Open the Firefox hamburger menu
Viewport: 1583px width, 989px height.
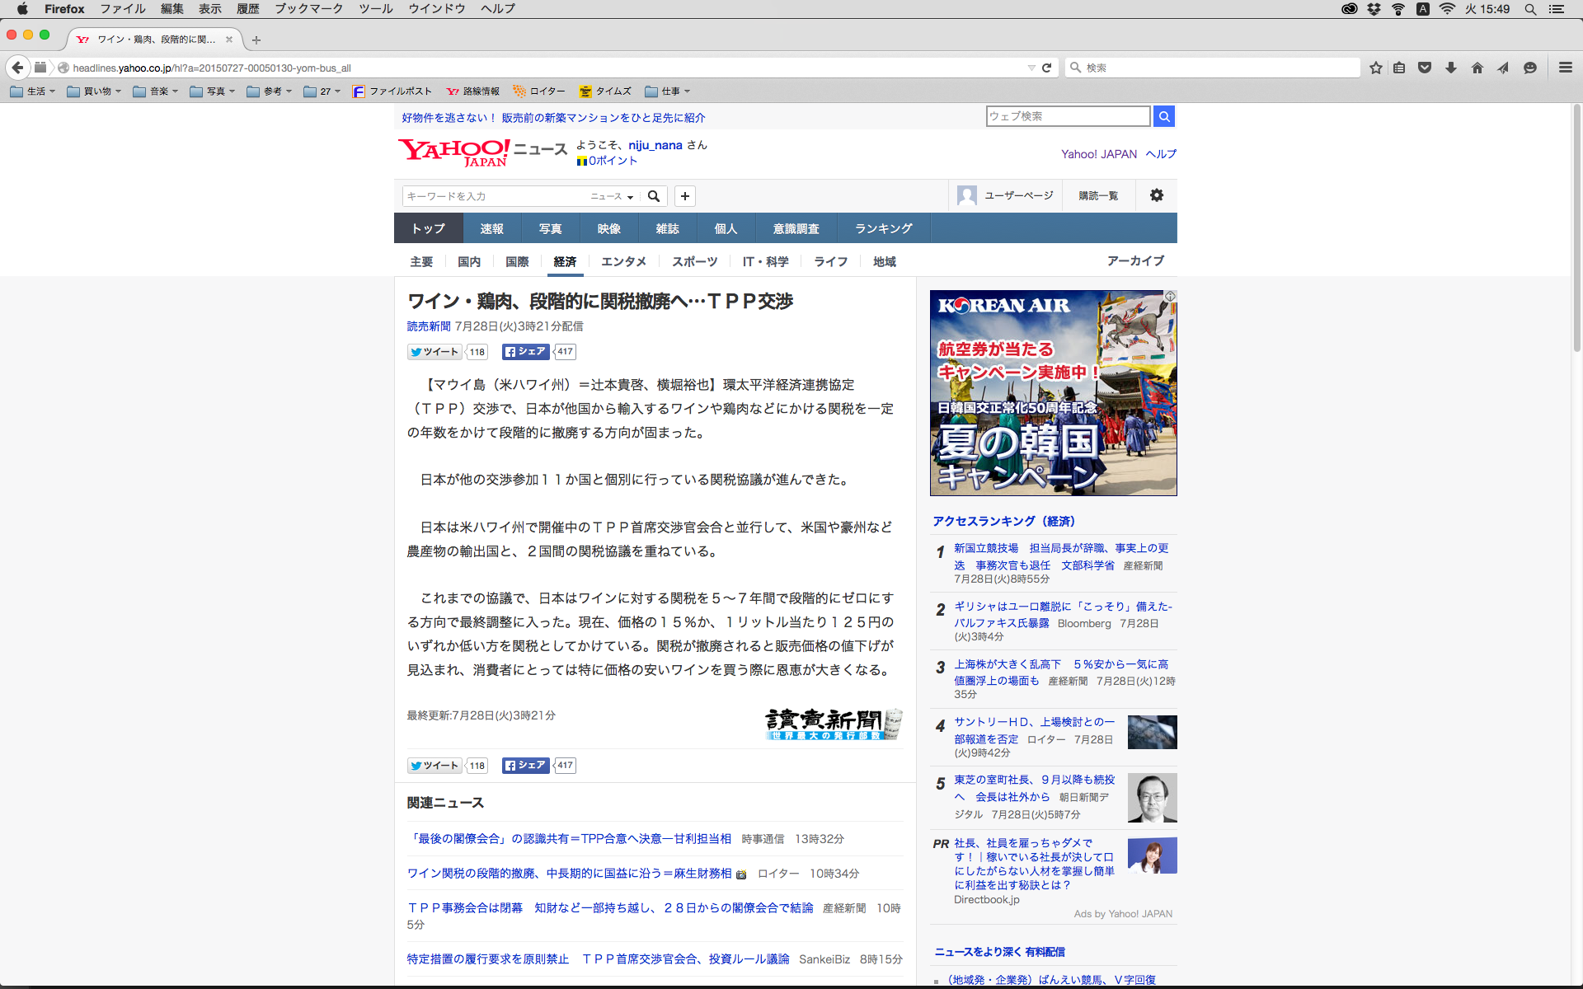[1565, 68]
